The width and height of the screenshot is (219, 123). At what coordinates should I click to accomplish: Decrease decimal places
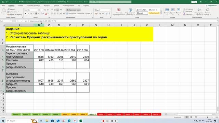(109, 14)
